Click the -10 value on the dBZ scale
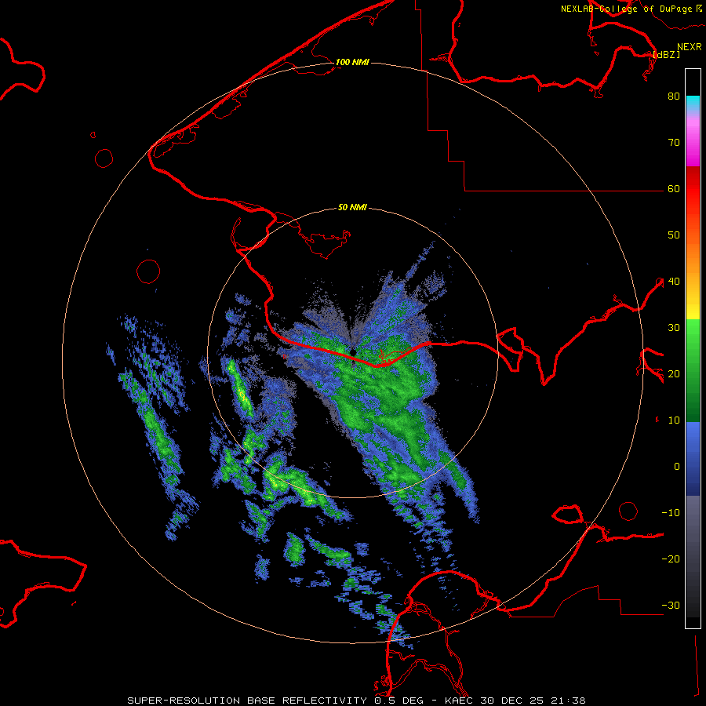This screenshot has height=706, width=706. pos(671,512)
